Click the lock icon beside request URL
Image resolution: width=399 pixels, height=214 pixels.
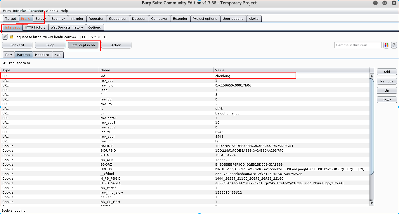pyautogui.click(x=12, y=37)
